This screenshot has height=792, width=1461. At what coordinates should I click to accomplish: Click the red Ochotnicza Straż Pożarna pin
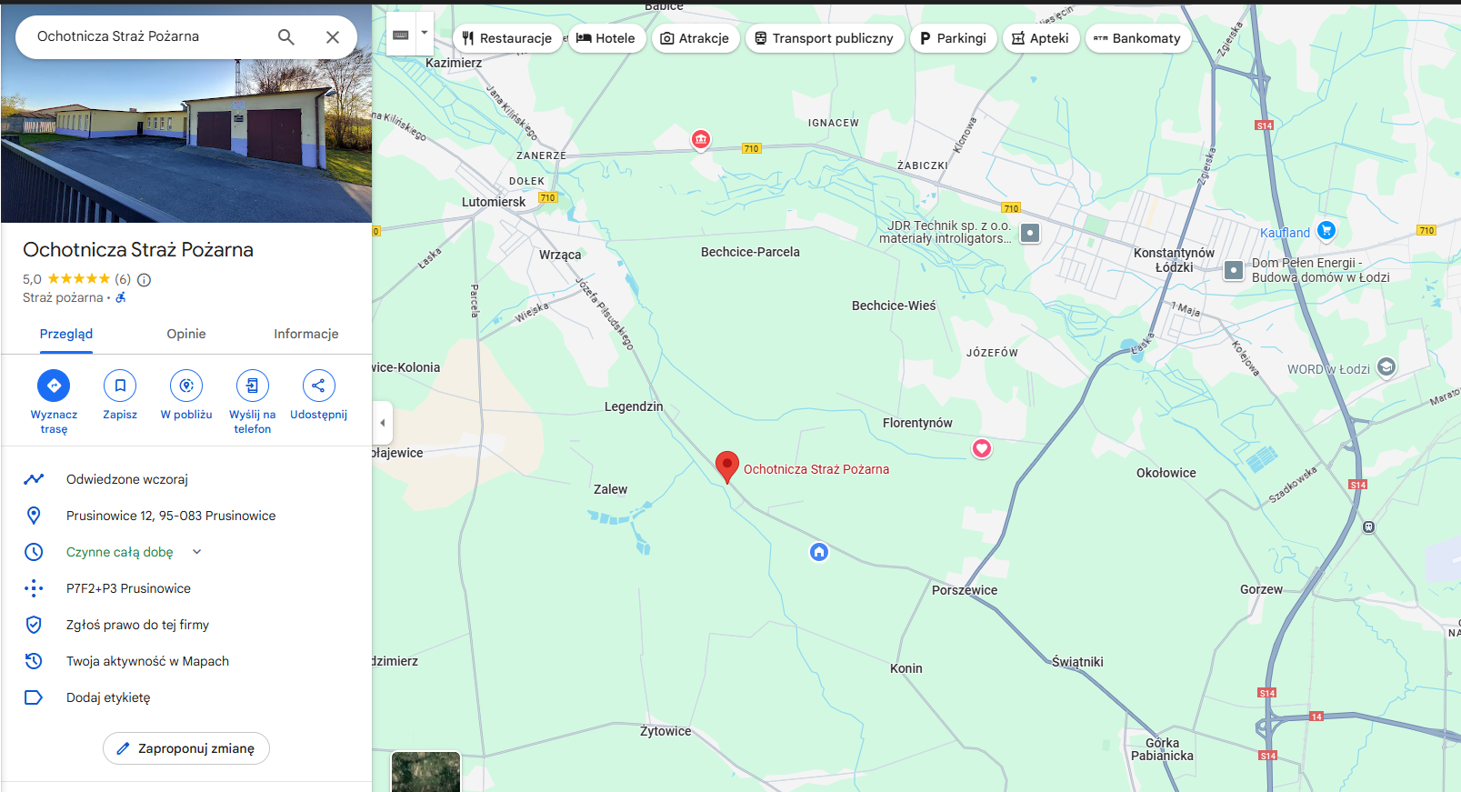click(x=726, y=466)
